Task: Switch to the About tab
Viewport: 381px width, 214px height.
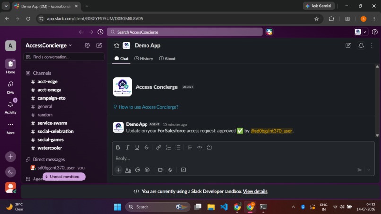Action: [167, 58]
